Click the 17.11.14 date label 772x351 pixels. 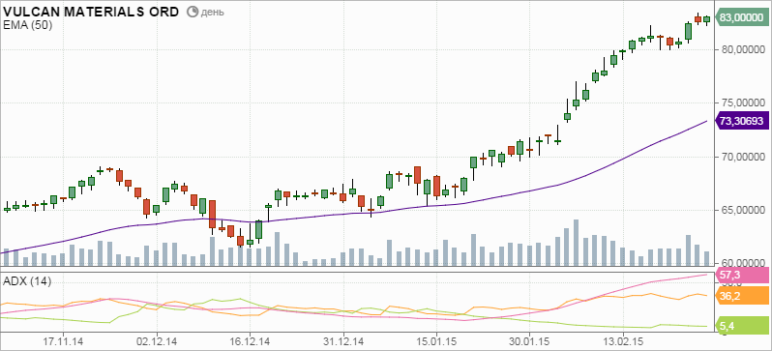pos(63,342)
